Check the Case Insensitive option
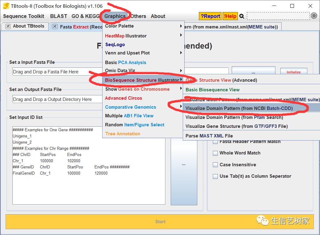The image size is (320, 235). [215, 165]
